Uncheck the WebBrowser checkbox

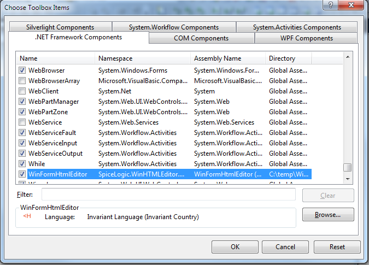tap(22, 70)
